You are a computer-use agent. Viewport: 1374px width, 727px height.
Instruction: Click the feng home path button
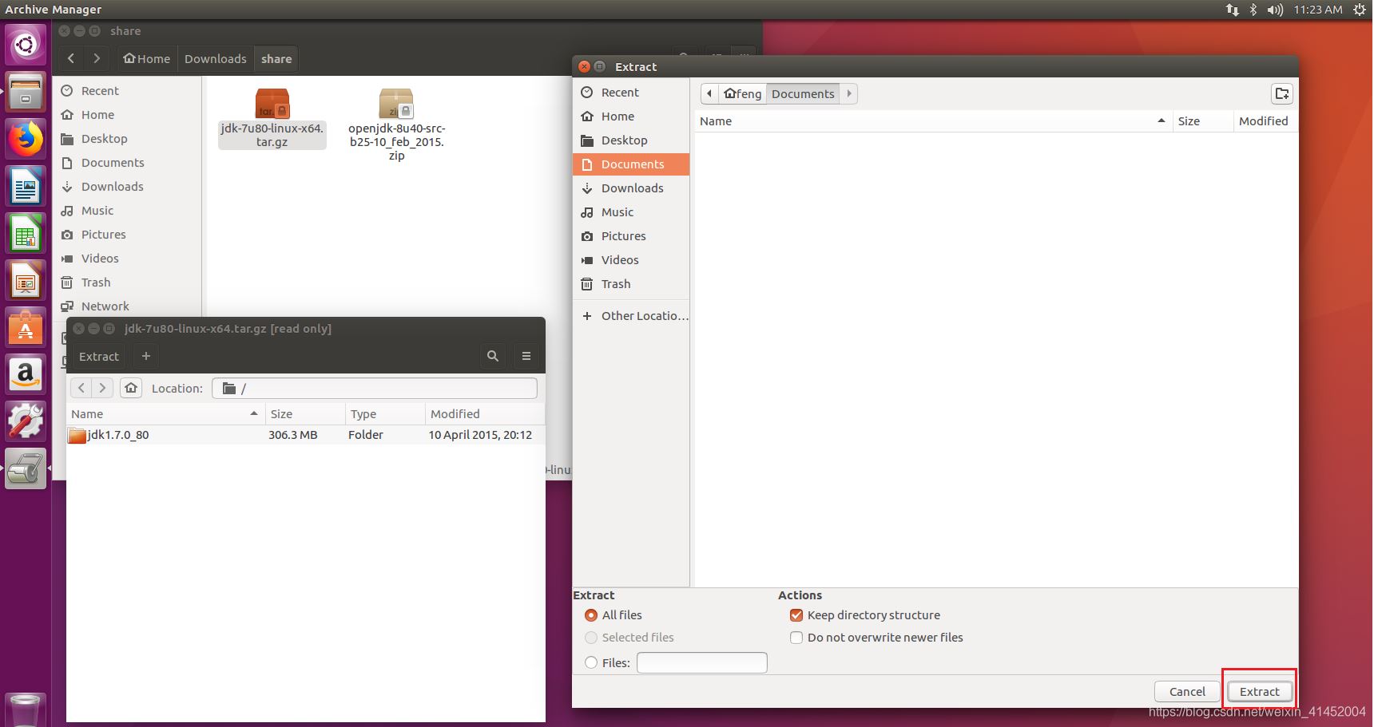pos(742,93)
